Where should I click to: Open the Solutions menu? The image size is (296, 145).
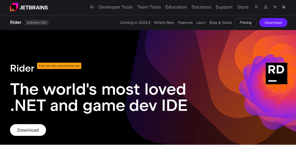(201, 7)
